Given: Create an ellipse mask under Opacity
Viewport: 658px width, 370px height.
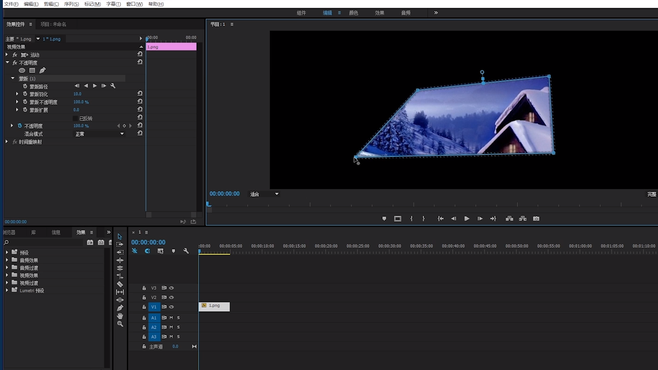Looking at the screenshot, I should (x=22, y=71).
